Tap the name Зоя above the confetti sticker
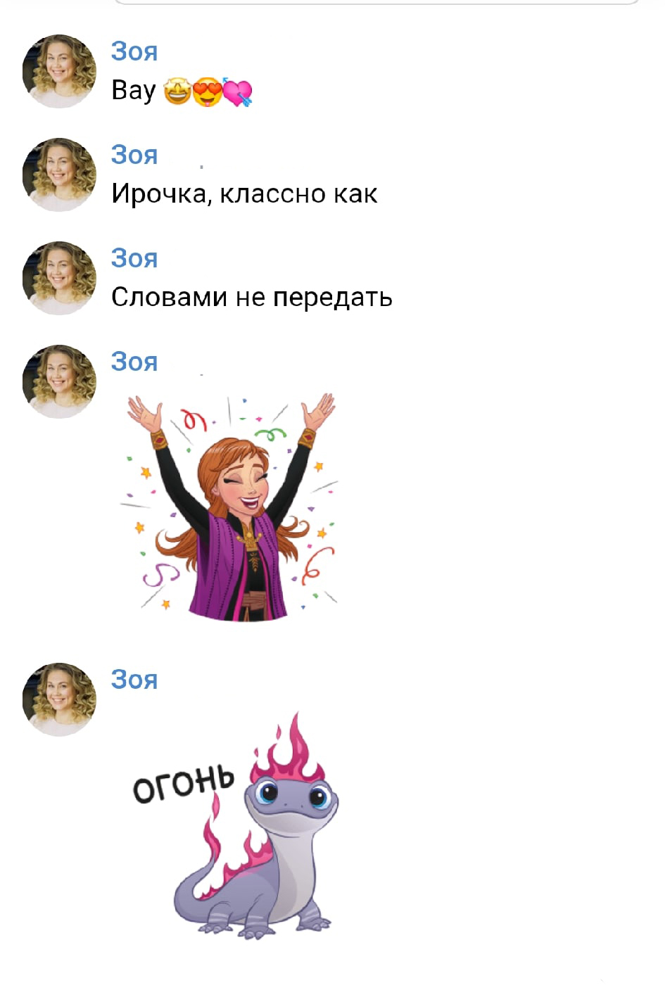 (134, 362)
